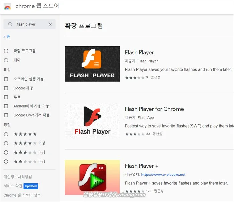Enable the 오프라인 실행 가능 checkbox
234x202 pixels.
6,79
